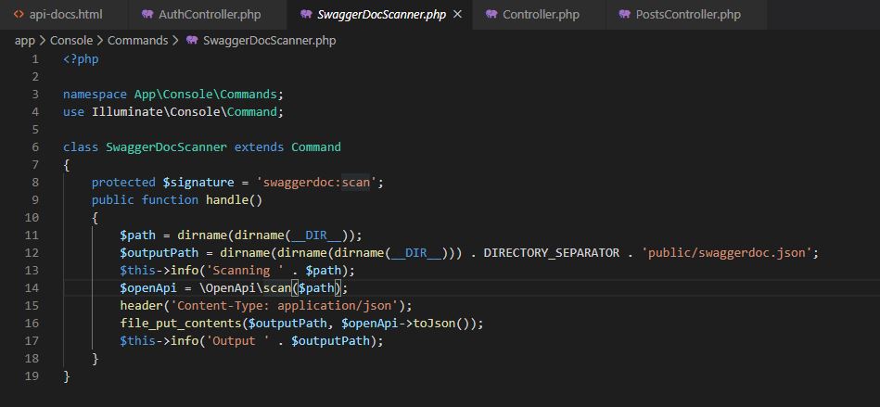Click the PHP icon in the breadcrumb
Screen dimensions: 880x407
(191, 41)
